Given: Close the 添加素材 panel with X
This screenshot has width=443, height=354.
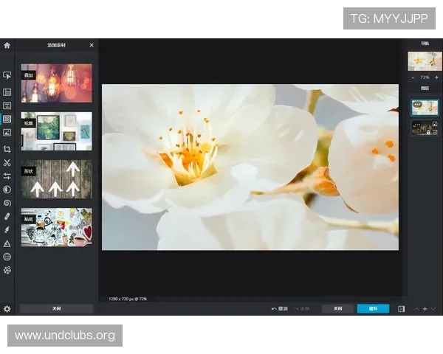Looking at the screenshot, I should tap(92, 45).
